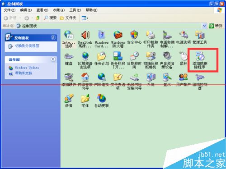Open 打印机和传真 printers icon
Viewport: 226px width, 169px height.
[151, 39]
